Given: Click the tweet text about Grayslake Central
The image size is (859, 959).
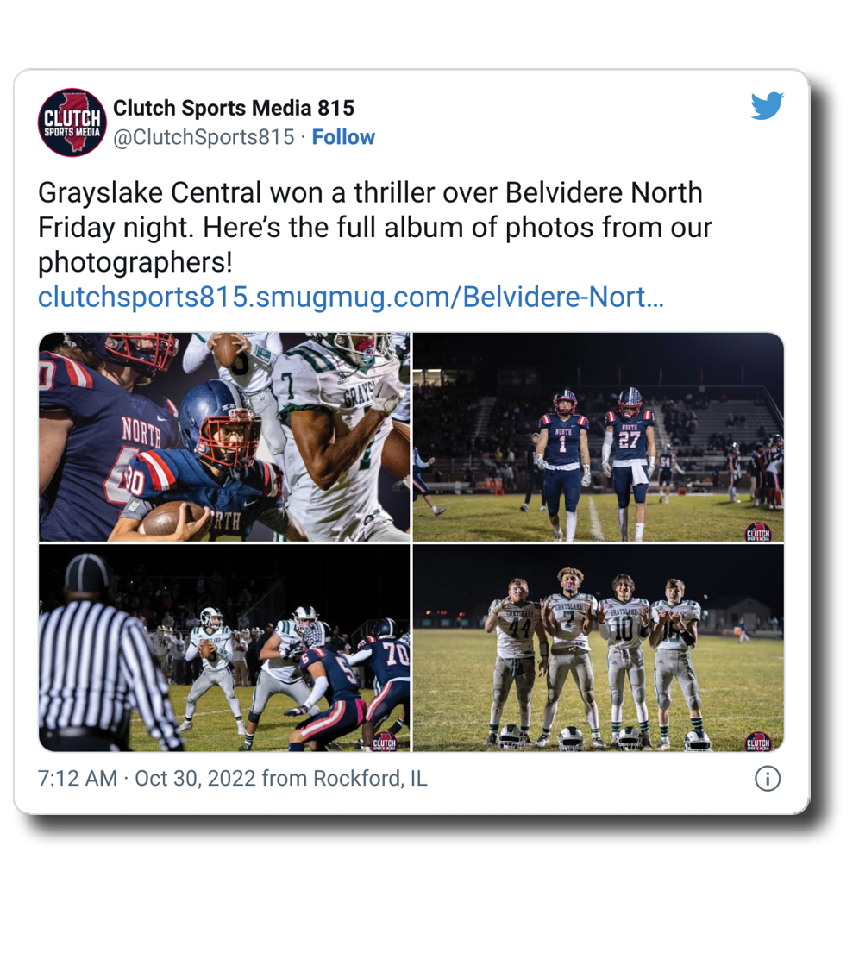Looking at the screenshot, I should (374, 228).
